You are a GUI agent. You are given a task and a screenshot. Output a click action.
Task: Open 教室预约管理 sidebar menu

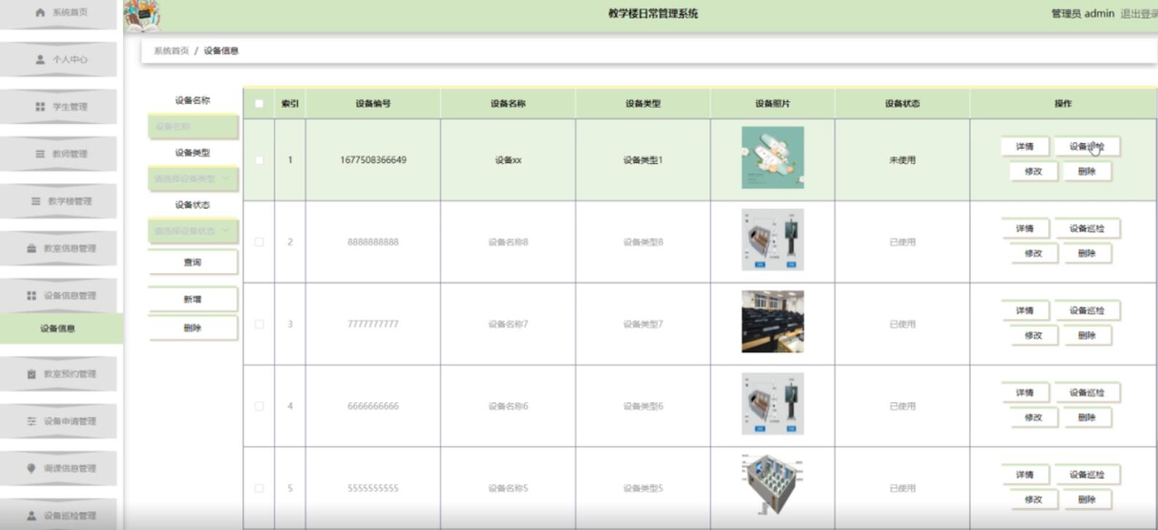coord(58,374)
